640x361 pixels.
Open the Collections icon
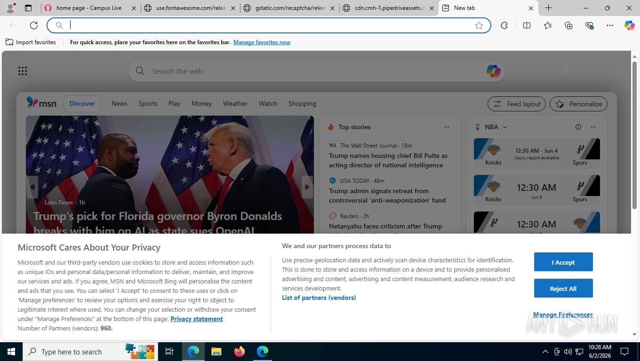tap(568, 25)
